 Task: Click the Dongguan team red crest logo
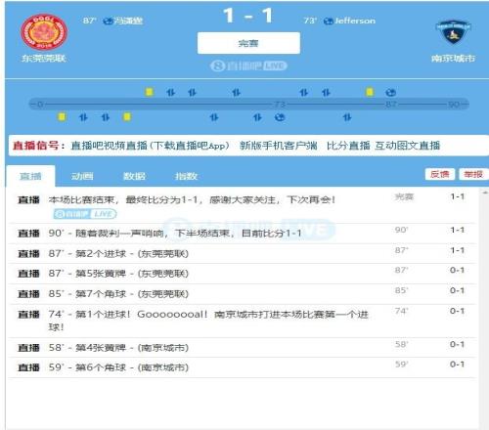[x=44, y=32]
